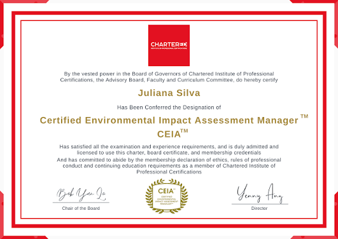Click the 'Professional Certifications' closing line
Screen dimensions: 338x239
169,172
